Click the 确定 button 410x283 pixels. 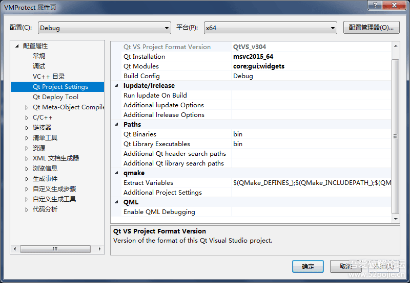(x=308, y=266)
